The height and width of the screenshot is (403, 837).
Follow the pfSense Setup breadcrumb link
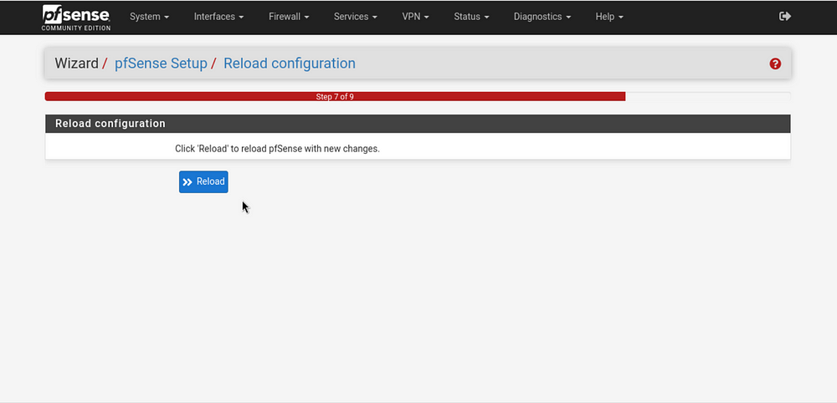coord(161,64)
